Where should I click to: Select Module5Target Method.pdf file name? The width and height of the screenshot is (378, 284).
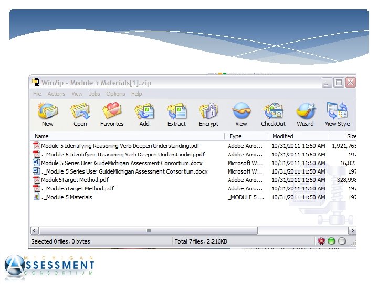(x=75, y=180)
